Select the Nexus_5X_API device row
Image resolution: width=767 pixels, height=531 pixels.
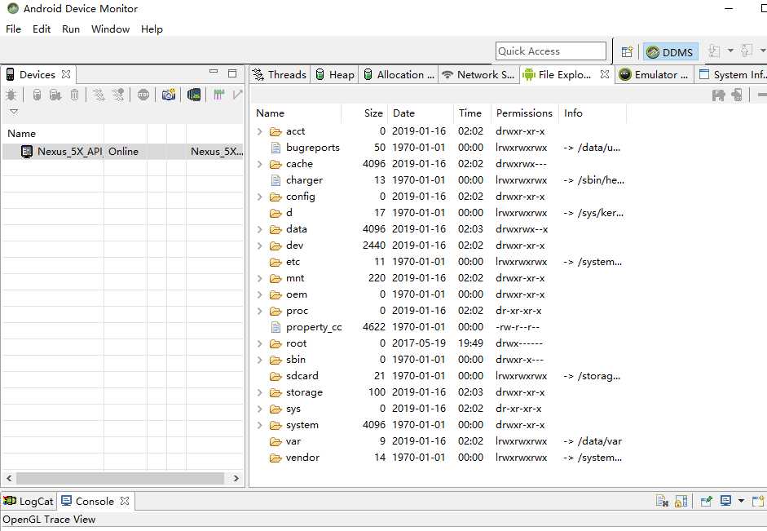coord(123,151)
